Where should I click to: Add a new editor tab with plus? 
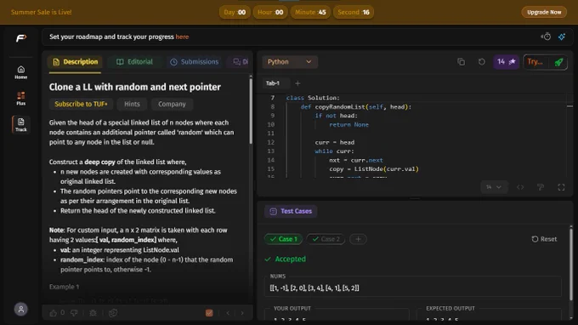297,83
